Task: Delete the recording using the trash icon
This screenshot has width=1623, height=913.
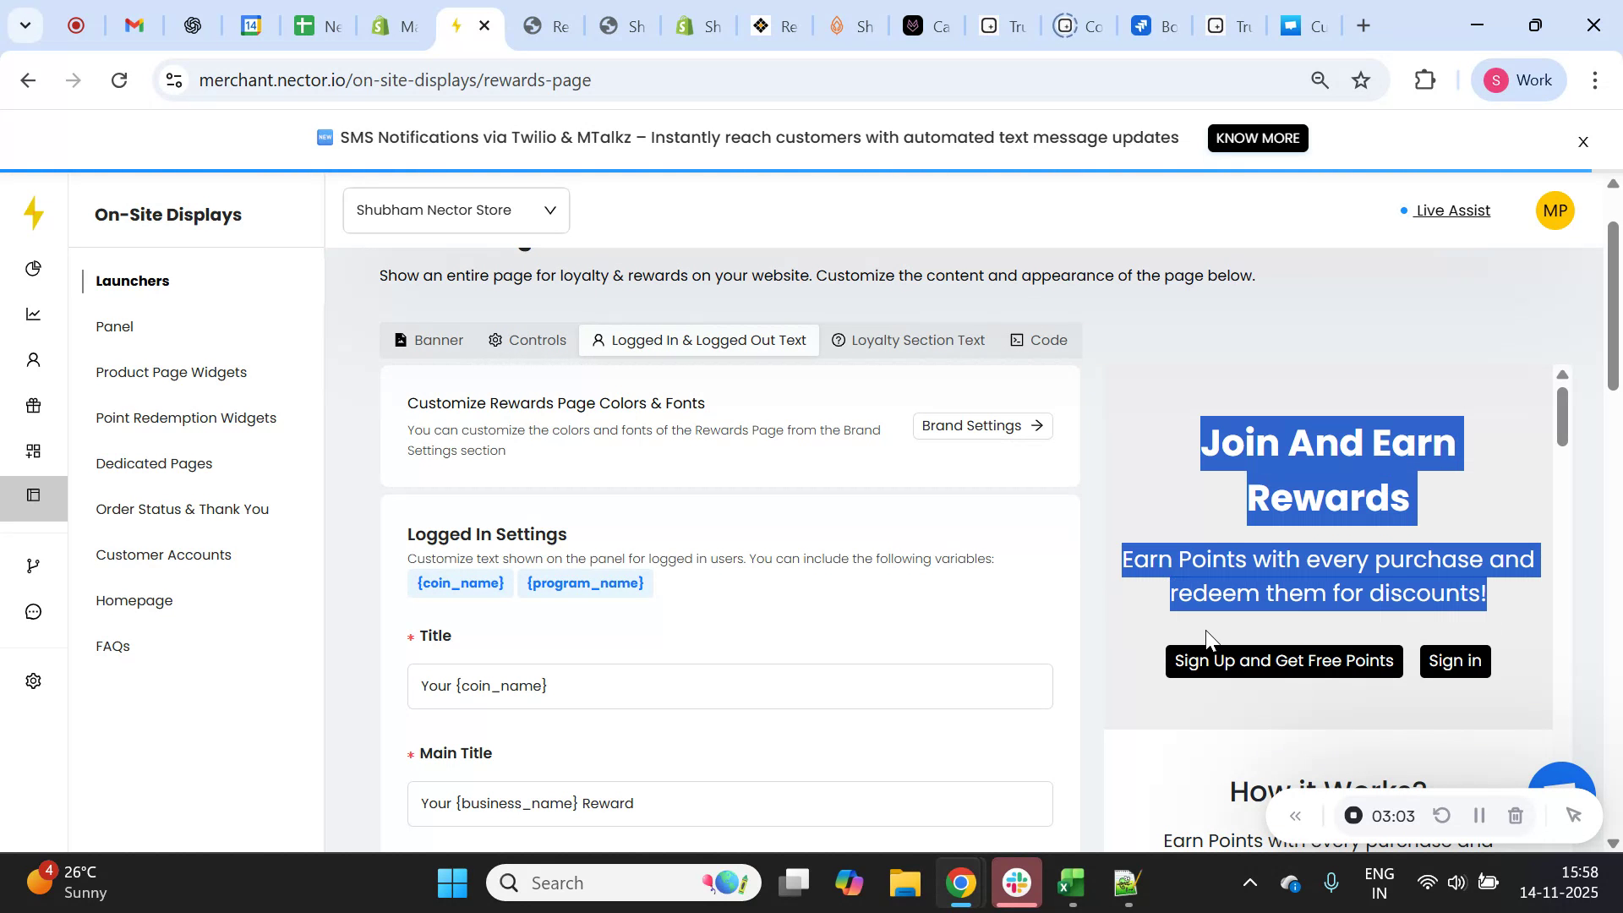Action: coord(1516,816)
